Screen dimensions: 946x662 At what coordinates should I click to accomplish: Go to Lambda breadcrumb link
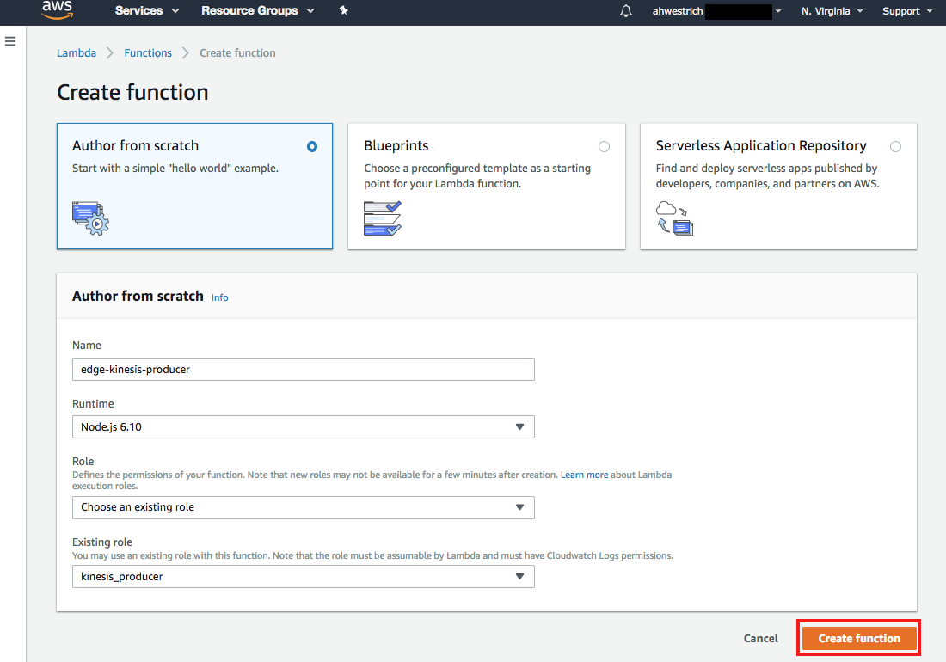point(77,53)
